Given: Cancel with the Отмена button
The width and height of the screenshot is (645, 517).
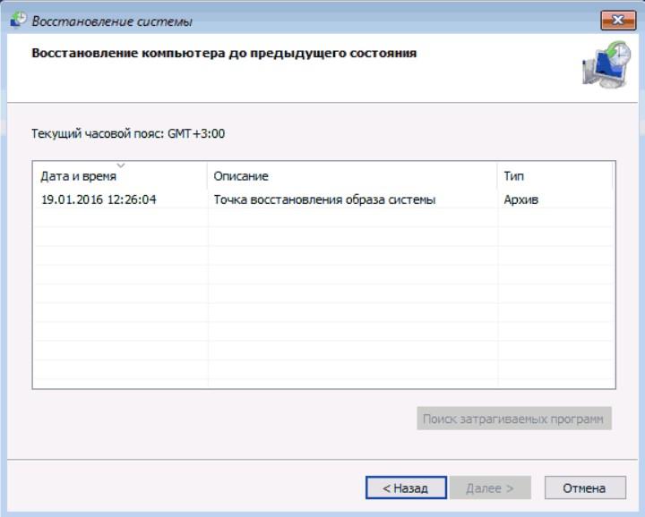Looking at the screenshot, I should 585,487.
